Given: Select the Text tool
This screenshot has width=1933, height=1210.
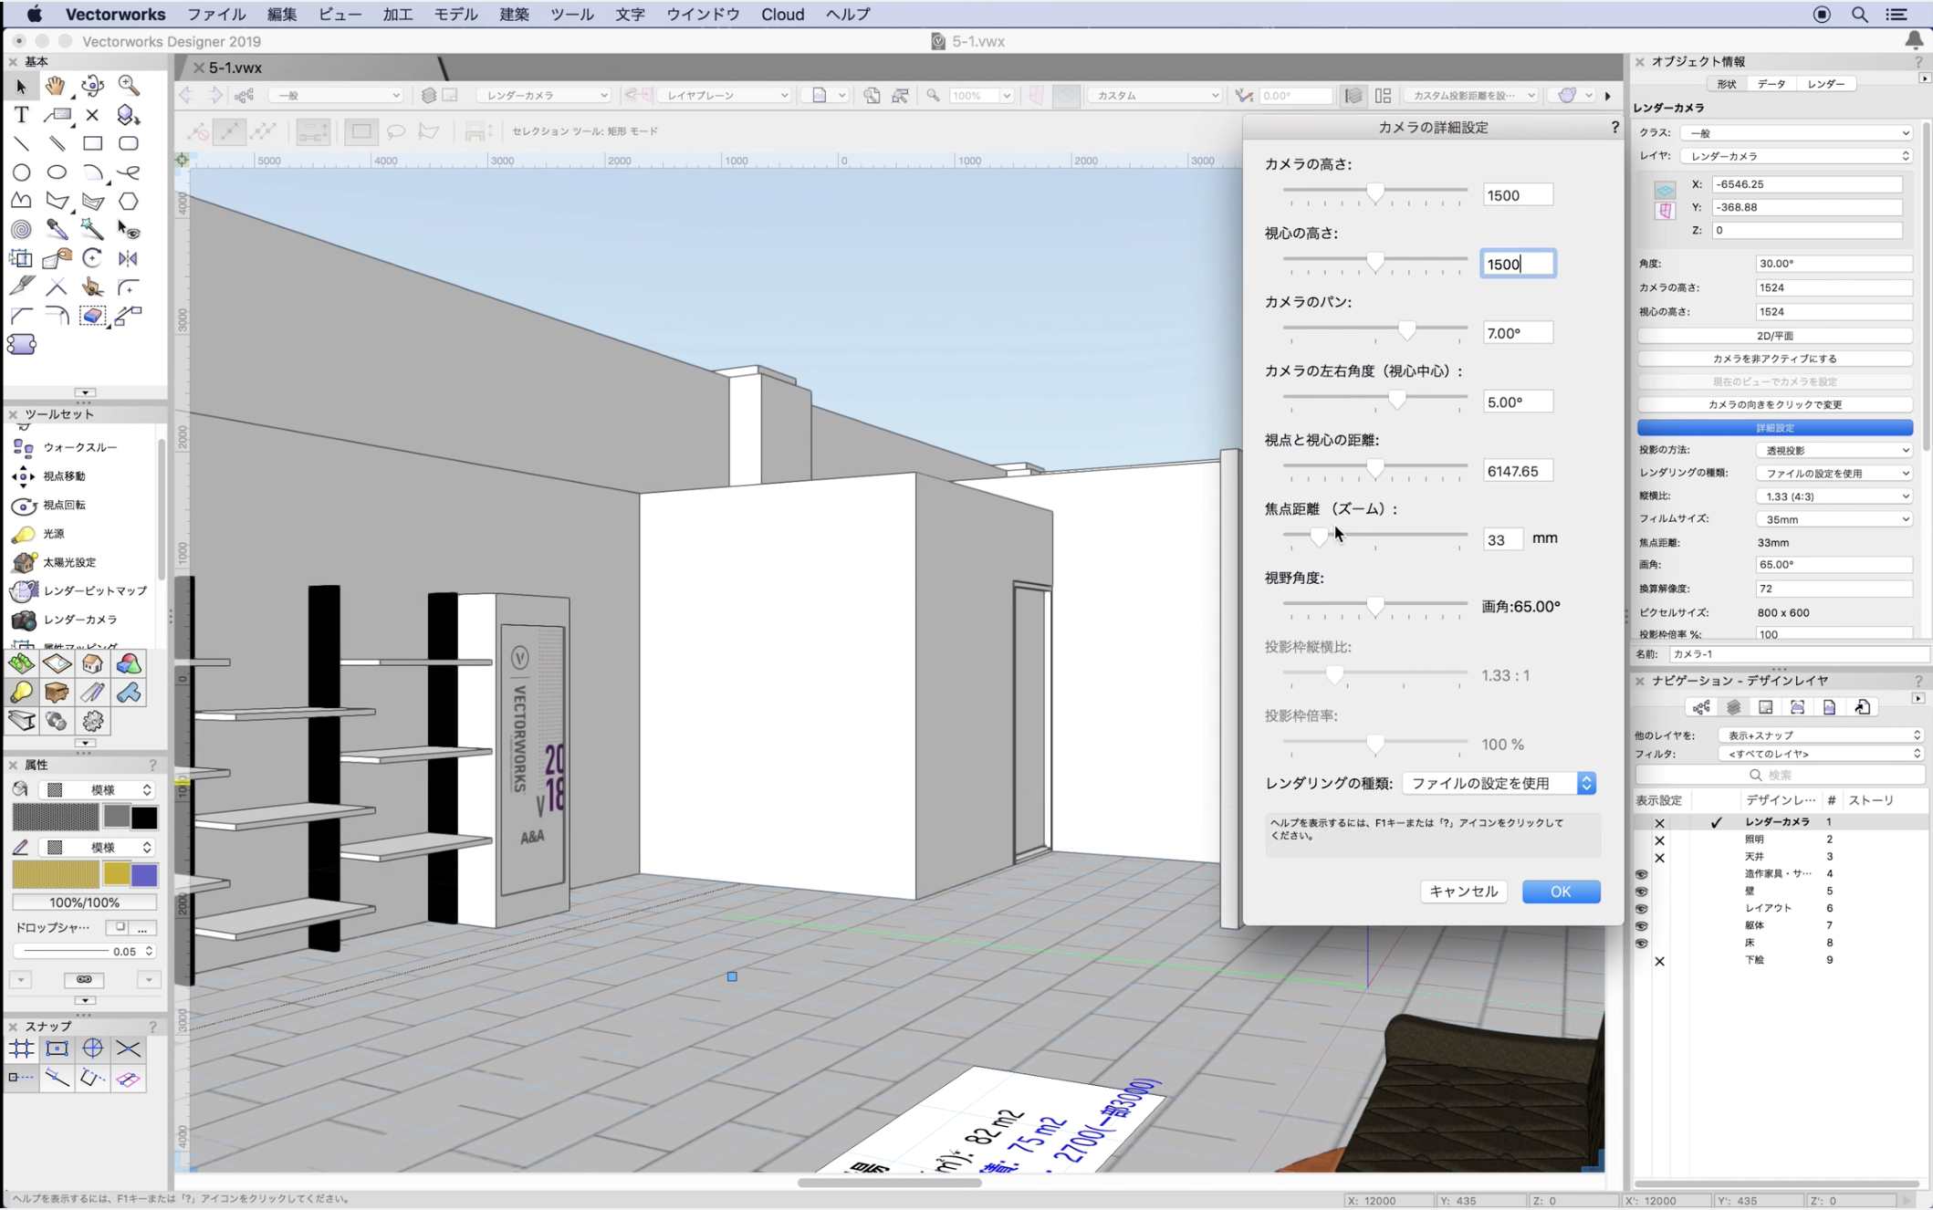Looking at the screenshot, I should pos(21,115).
